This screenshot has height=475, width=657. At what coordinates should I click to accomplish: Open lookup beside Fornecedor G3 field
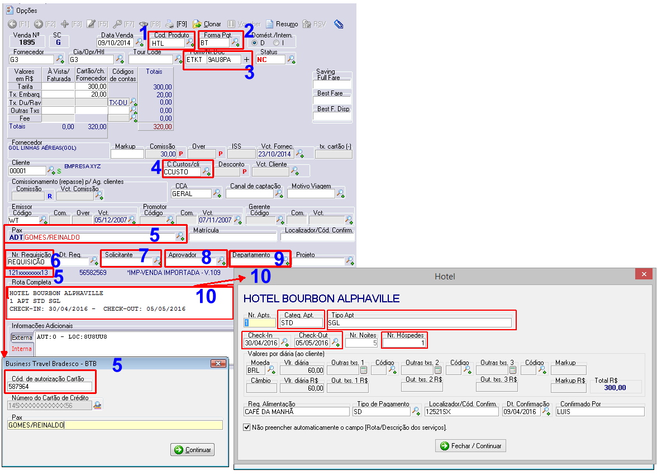pos(60,59)
